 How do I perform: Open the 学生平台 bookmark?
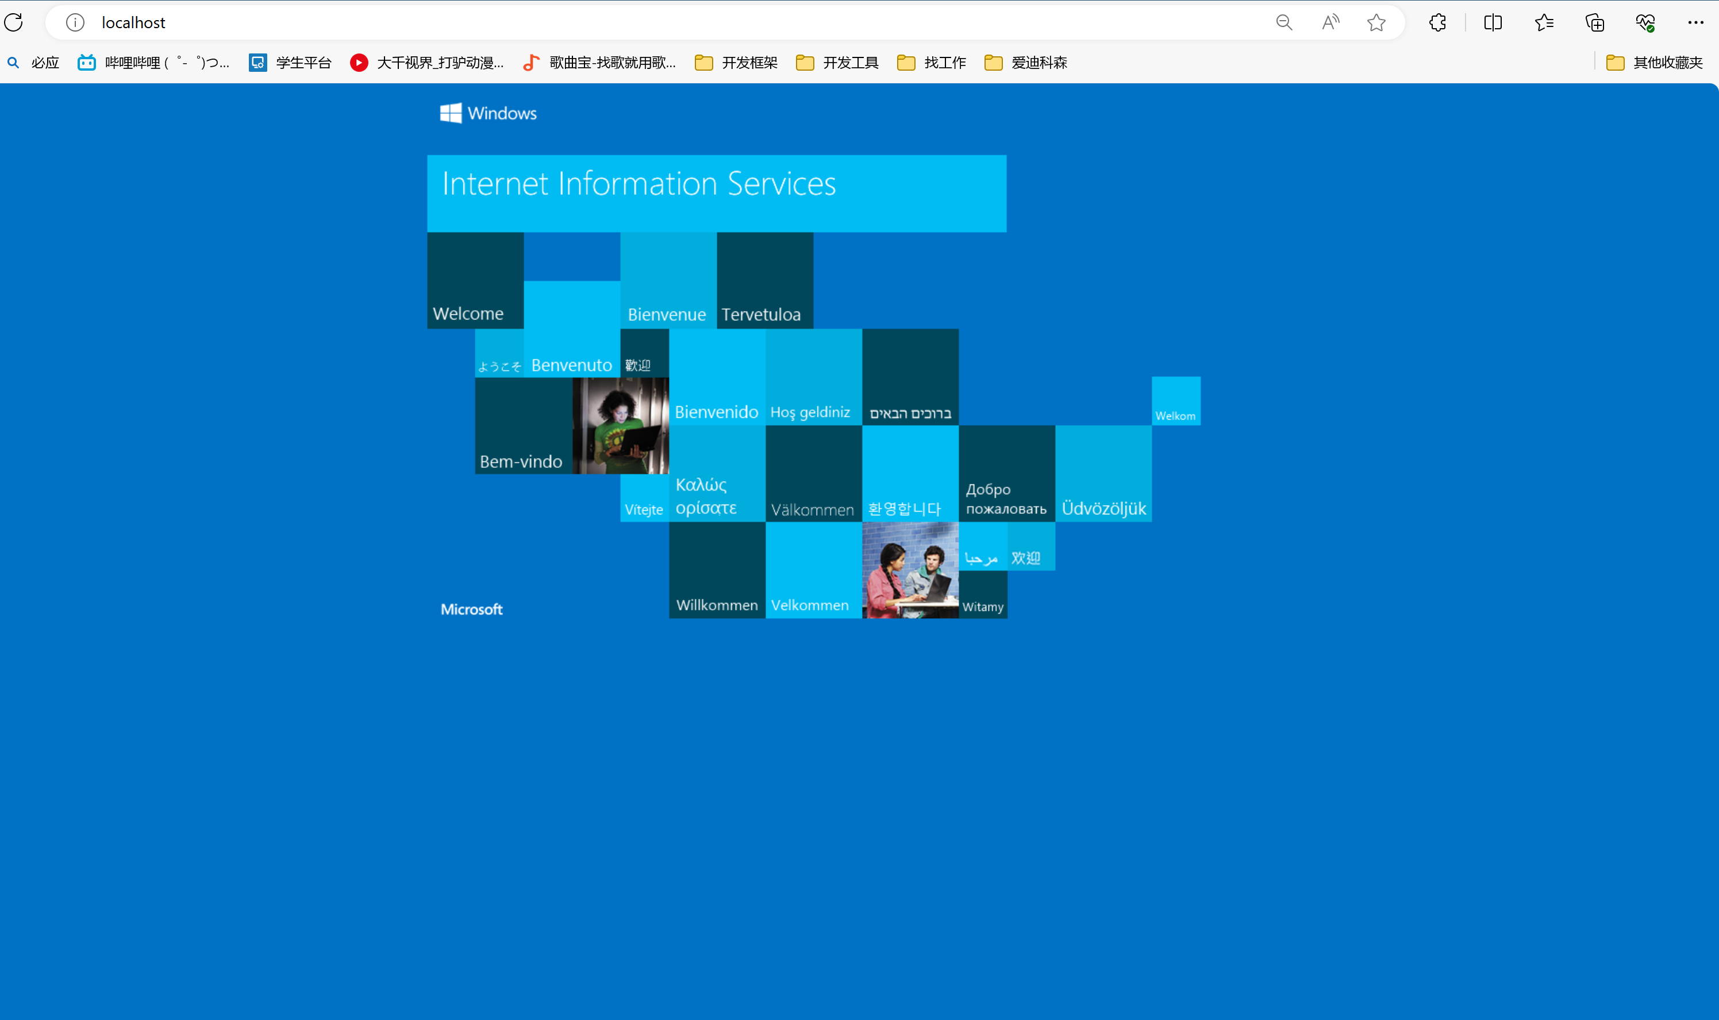click(x=290, y=63)
